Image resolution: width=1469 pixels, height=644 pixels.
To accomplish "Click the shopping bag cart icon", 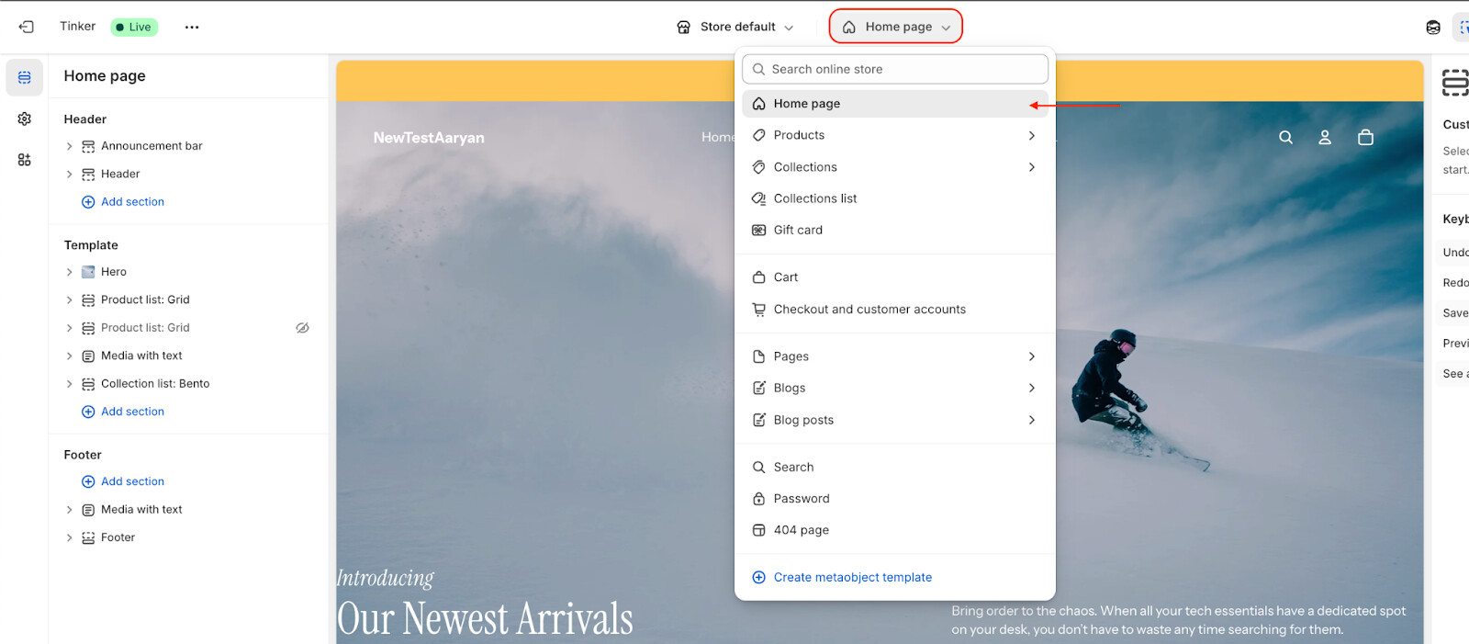I will pos(1365,137).
